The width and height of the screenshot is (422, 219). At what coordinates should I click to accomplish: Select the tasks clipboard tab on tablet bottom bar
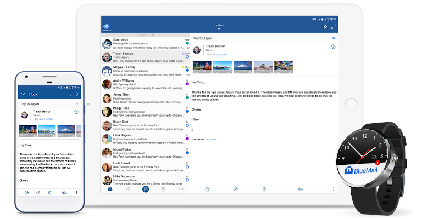163,189
